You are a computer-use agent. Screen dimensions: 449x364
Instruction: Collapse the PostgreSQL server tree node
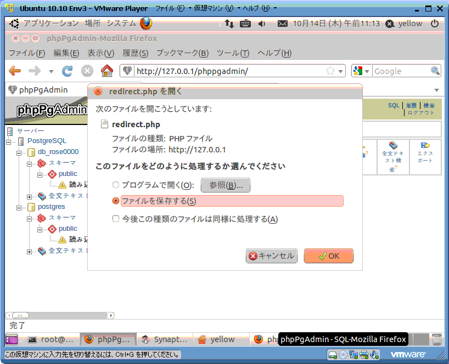click(9, 142)
